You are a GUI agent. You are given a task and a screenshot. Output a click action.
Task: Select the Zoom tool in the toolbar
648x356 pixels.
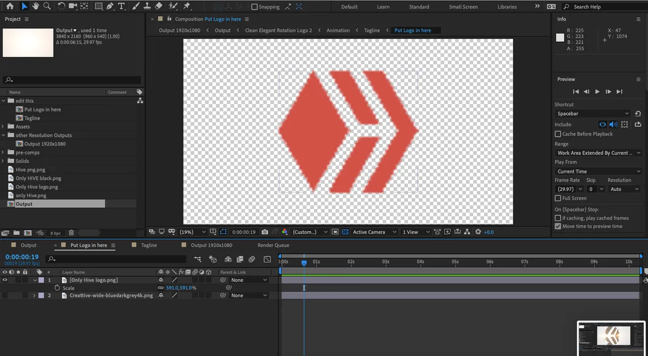47,6
